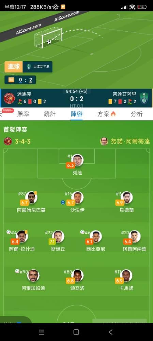153x341 pixels.
Task: Open Android recent apps menu icon
Action: pyautogui.click(x=42, y=332)
